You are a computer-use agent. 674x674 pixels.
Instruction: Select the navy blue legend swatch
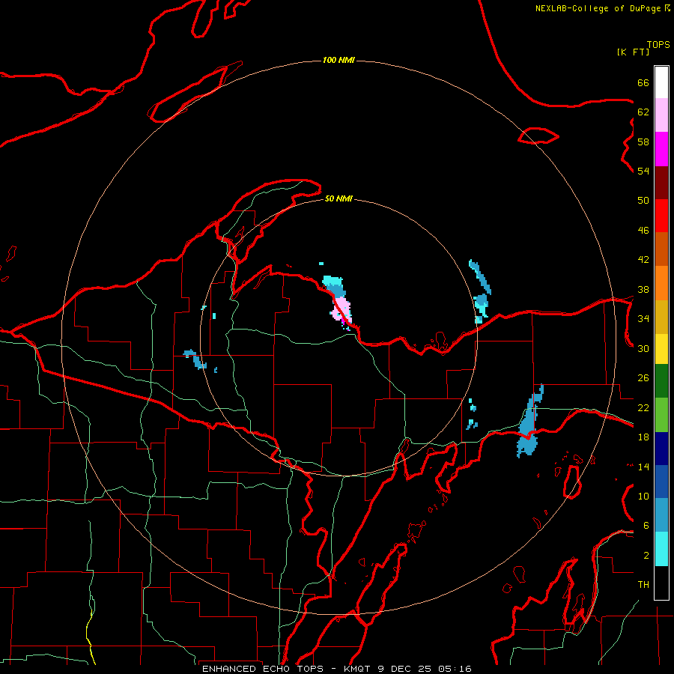click(x=661, y=449)
